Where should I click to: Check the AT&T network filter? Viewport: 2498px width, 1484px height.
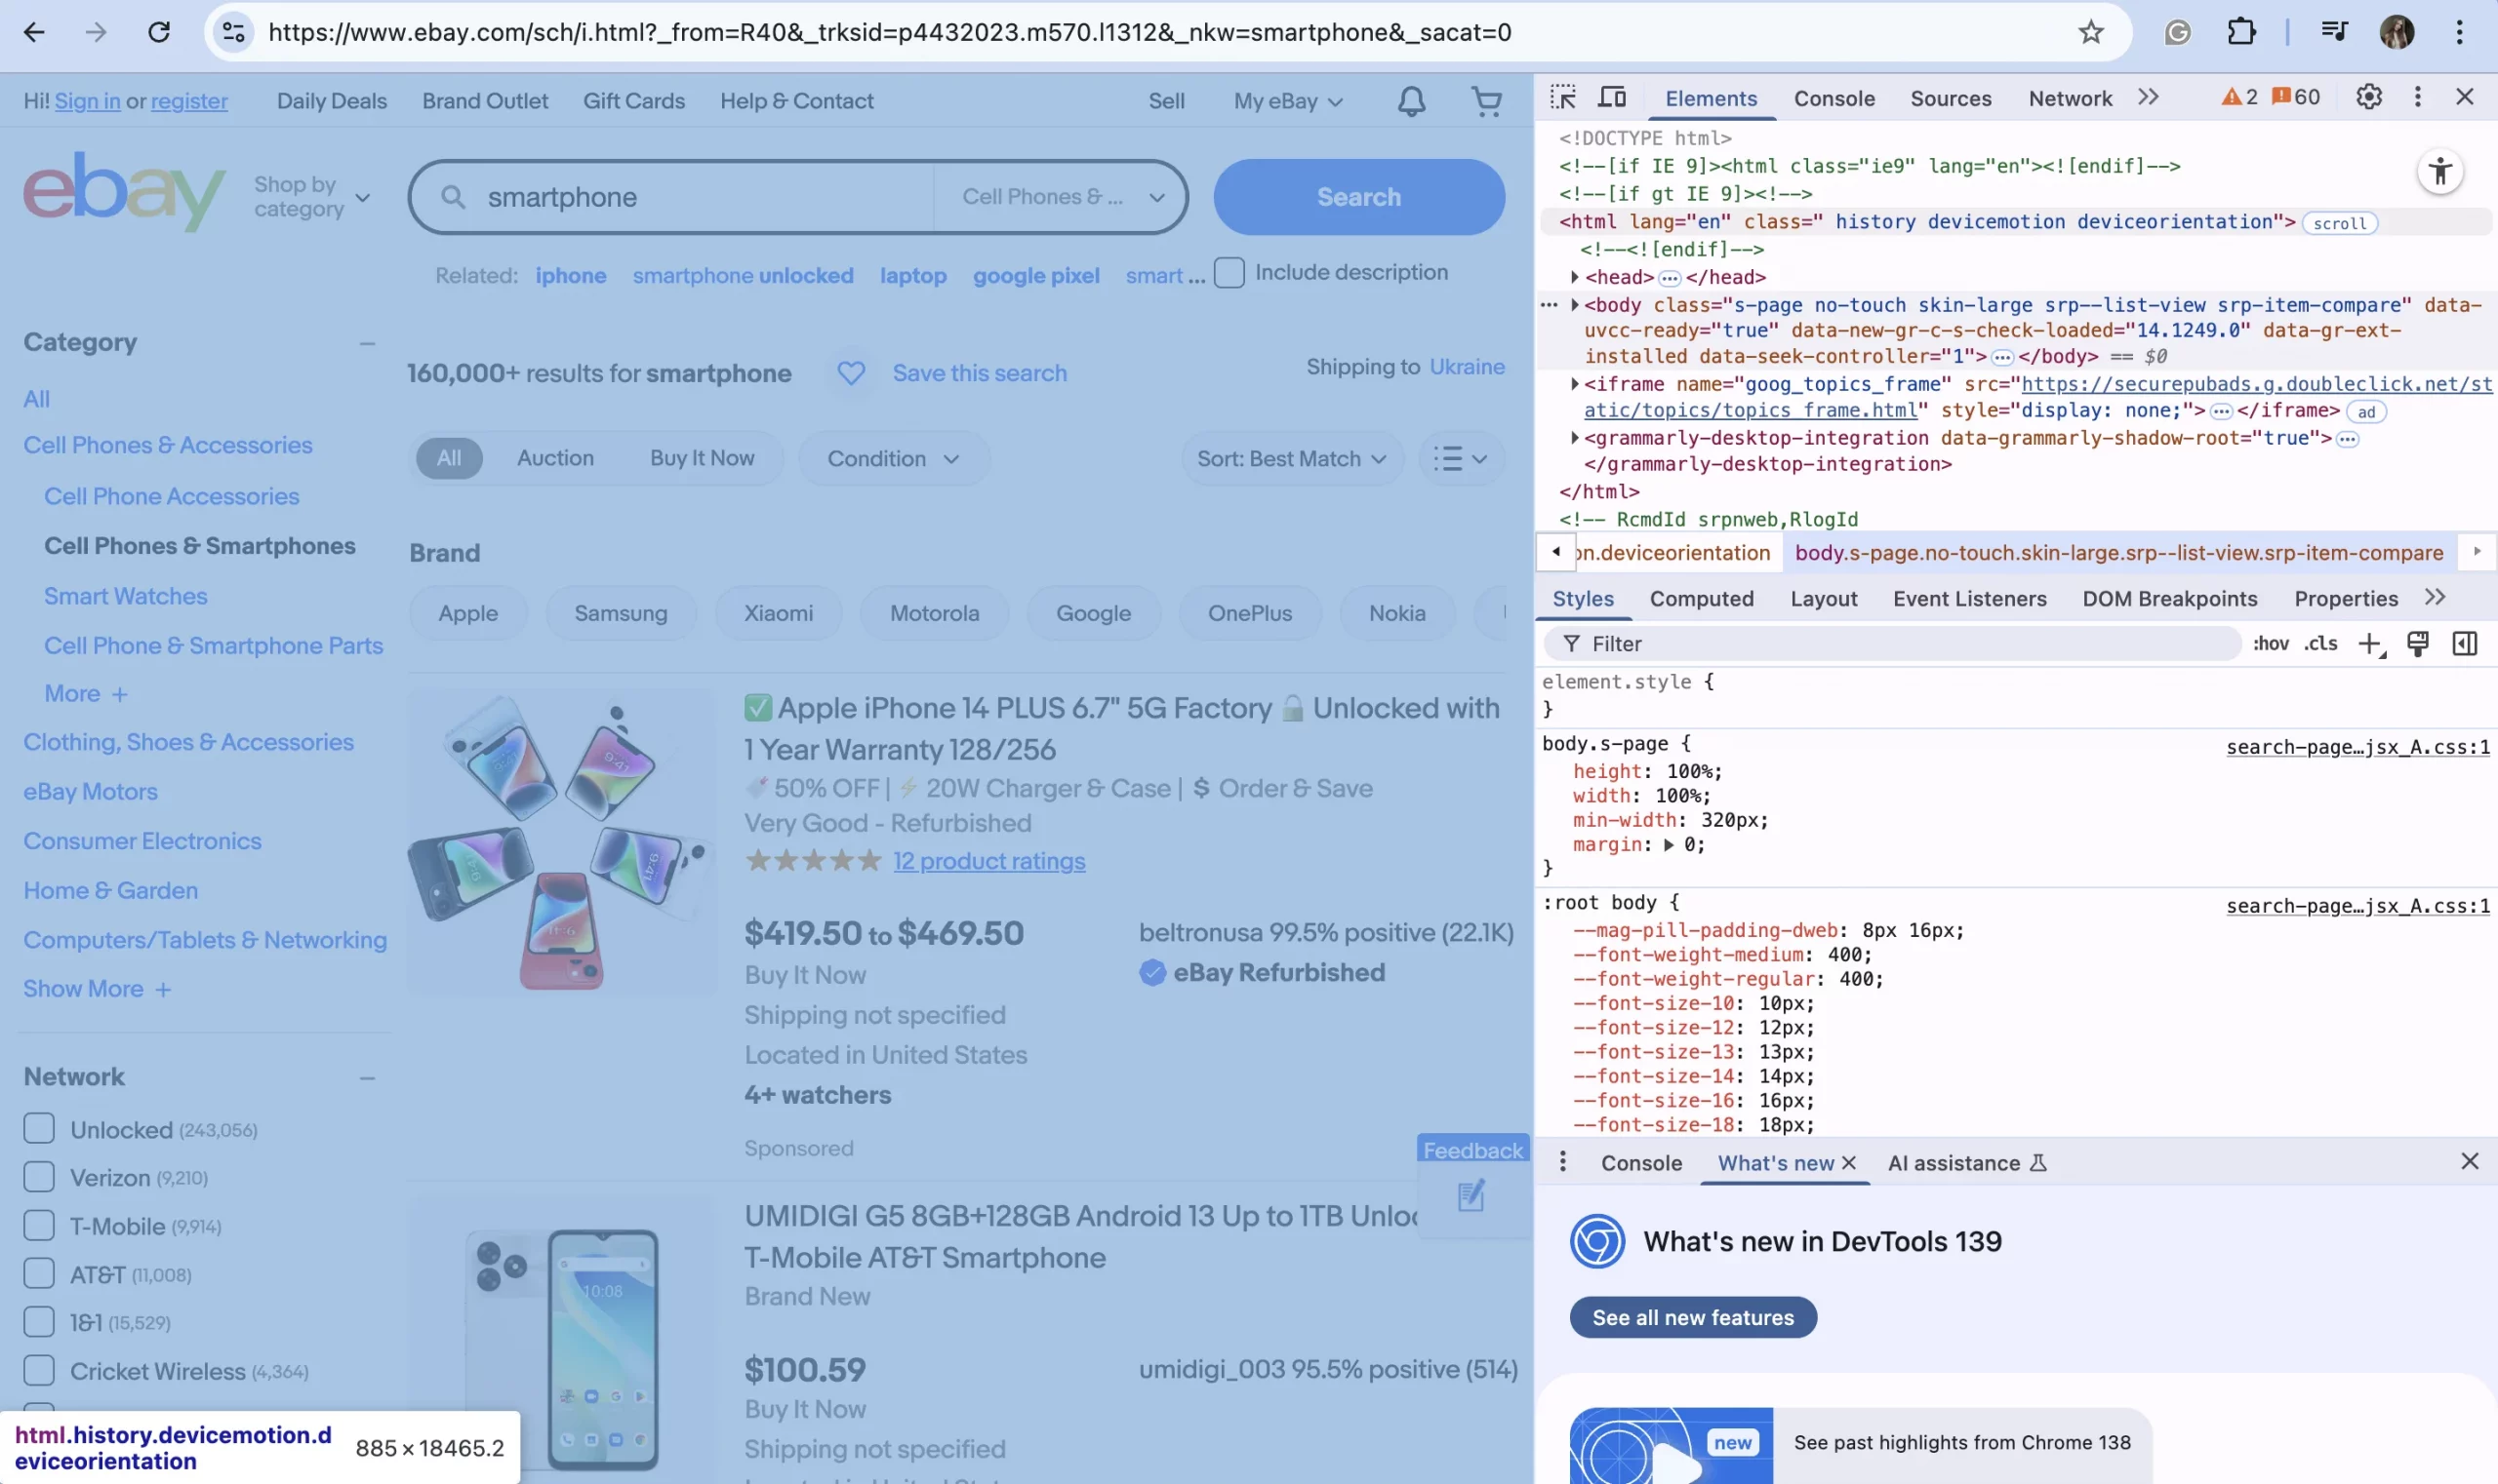pos(39,1274)
